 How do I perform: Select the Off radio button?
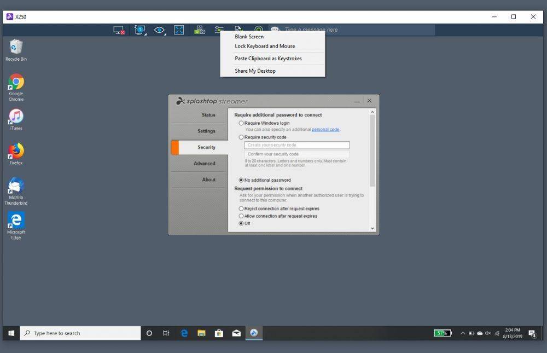pyautogui.click(x=241, y=223)
